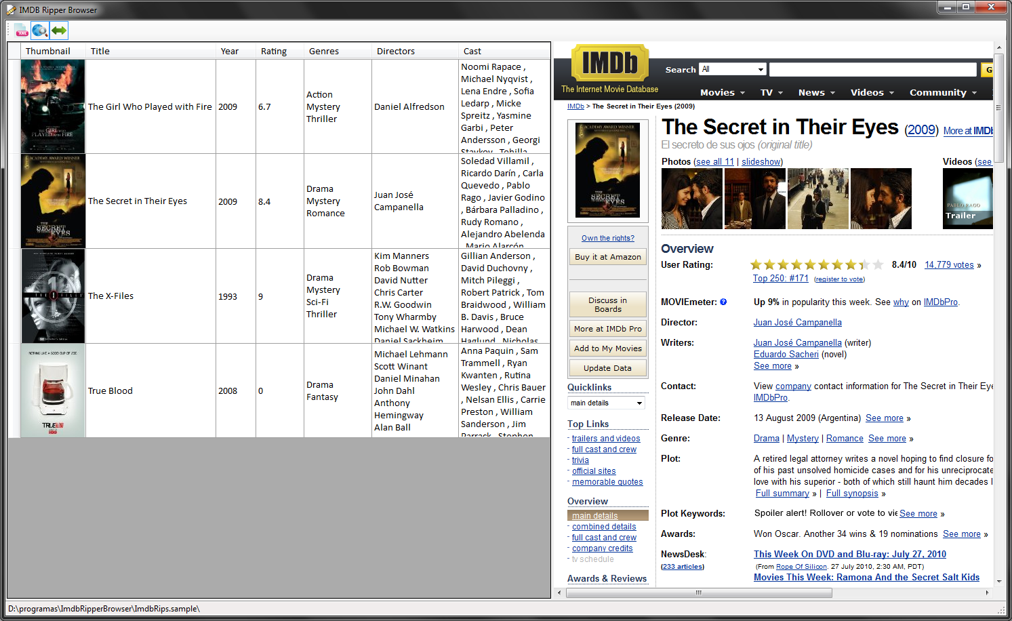The width and height of the screenshot is (1012, 621).
Task: Click the IMDb breadcrumb link
Action: click(x=575, y=106)
